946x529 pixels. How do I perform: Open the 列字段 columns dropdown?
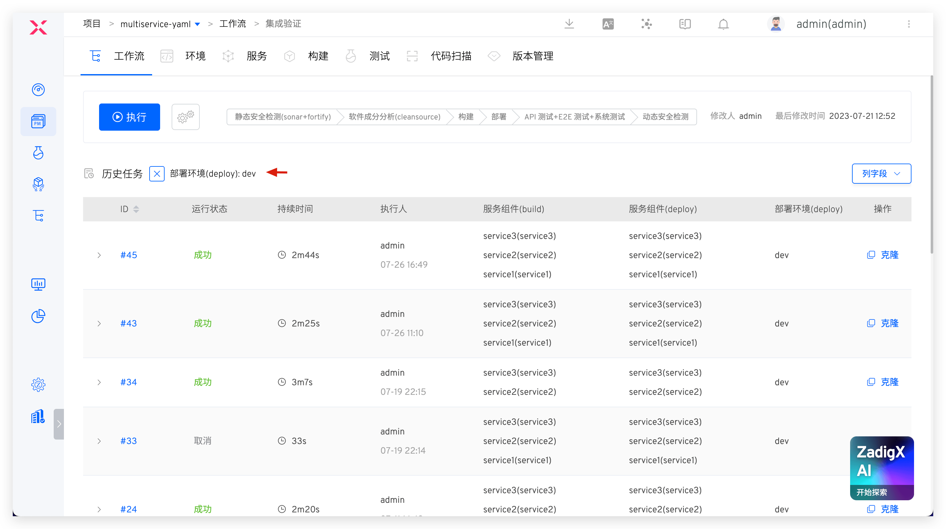tap(881, 174)
